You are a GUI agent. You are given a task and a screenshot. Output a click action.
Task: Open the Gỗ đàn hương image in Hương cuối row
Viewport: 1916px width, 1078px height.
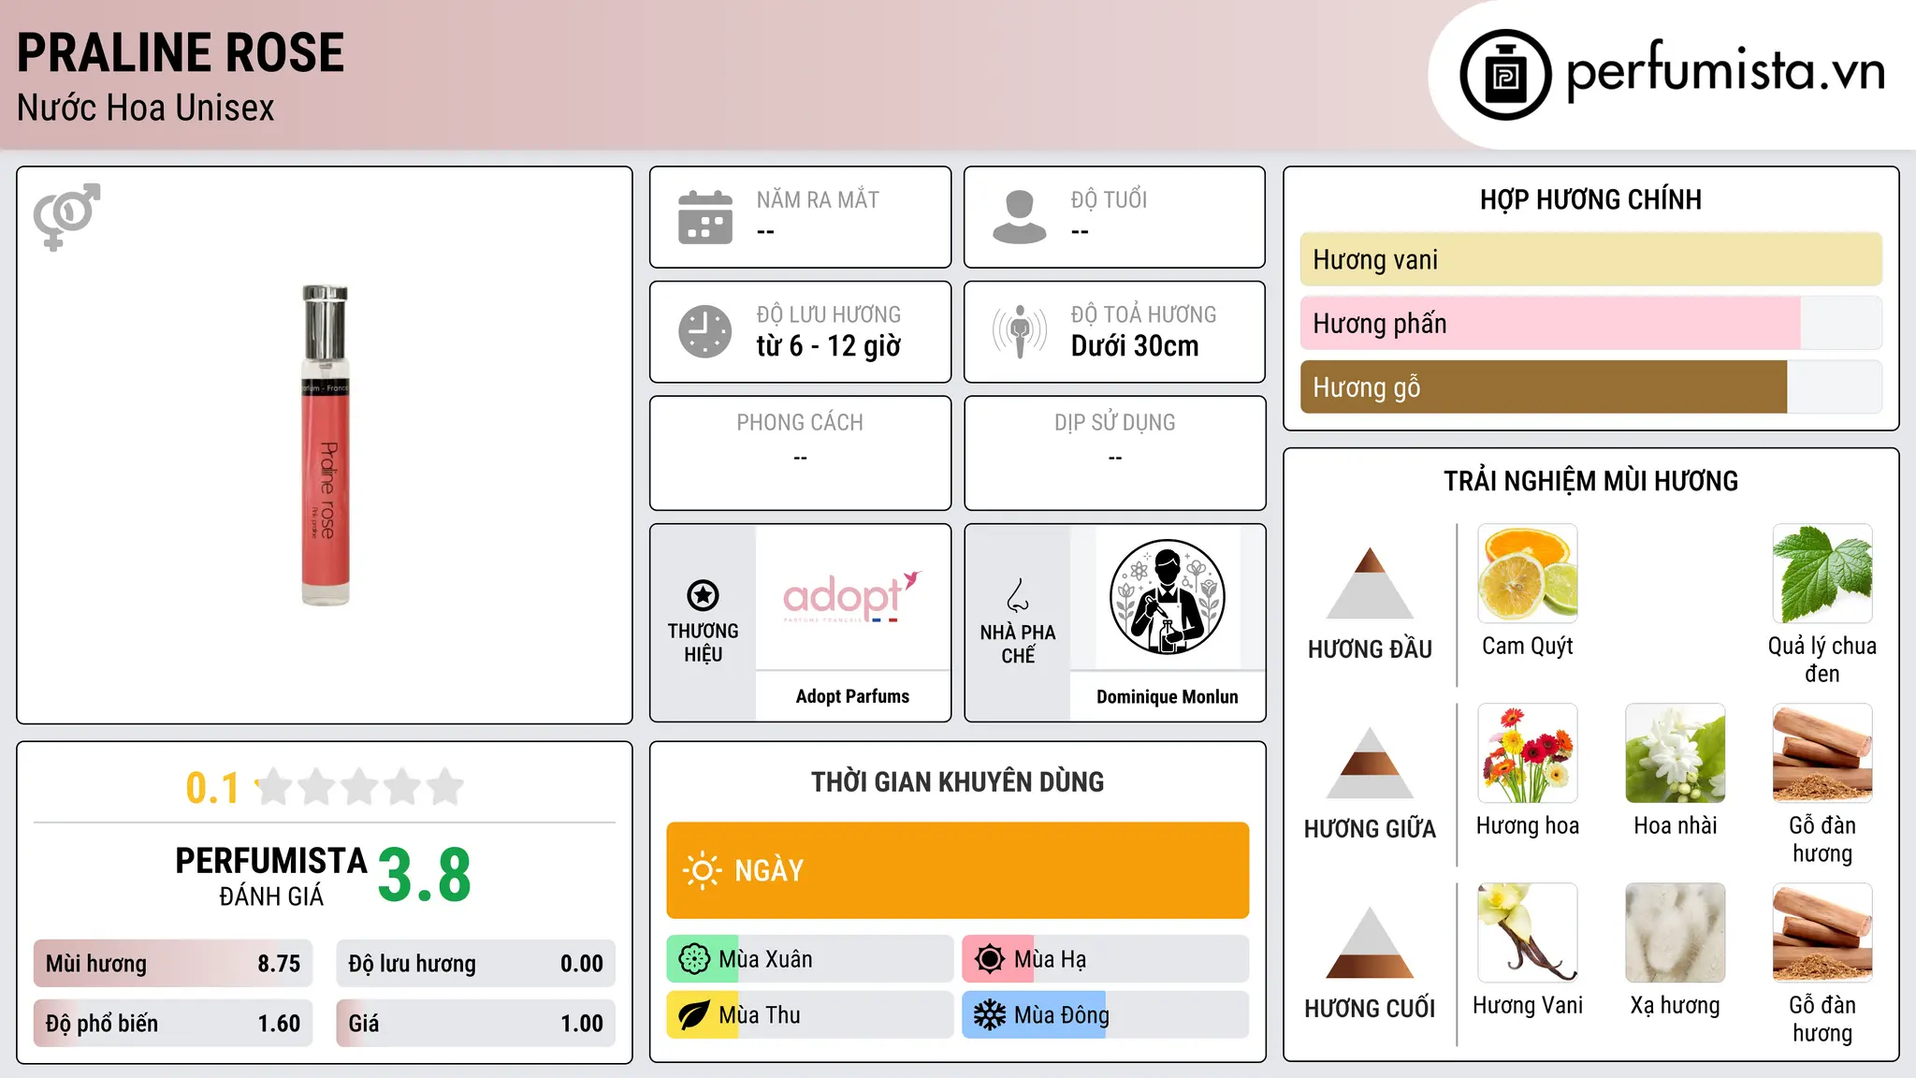pyautogui.click(x=1822, y=933)
